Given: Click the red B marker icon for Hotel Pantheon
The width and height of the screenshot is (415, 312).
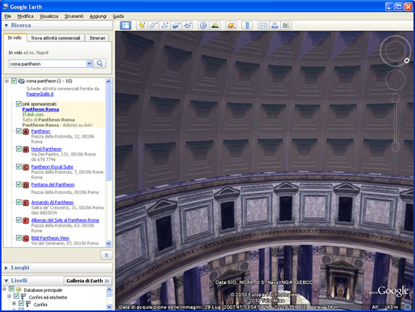Looking at the screenshot, I should [x=26, y=149].
